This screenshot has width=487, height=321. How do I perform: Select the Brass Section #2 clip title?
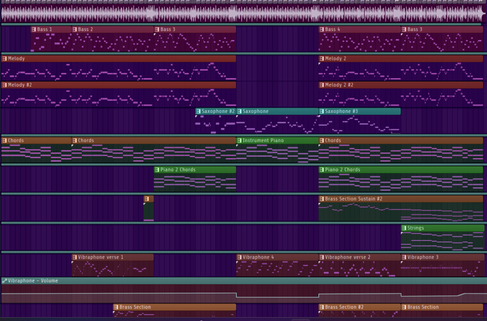coord(344,307)
